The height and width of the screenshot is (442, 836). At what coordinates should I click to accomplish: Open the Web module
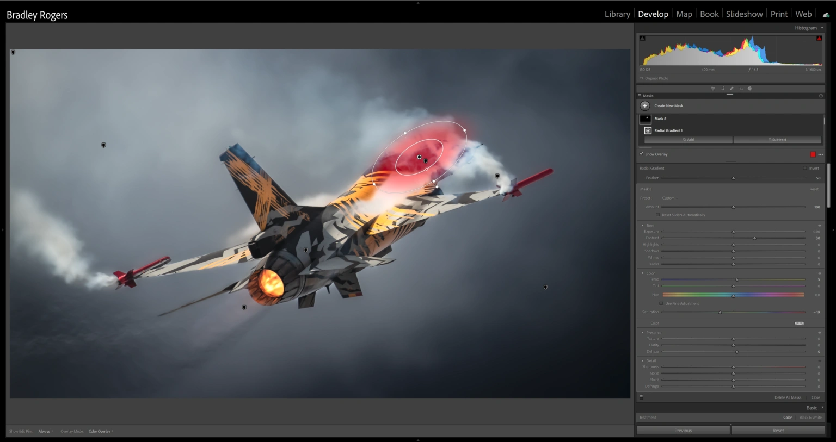pyautogui.click(x=803, y=14)
